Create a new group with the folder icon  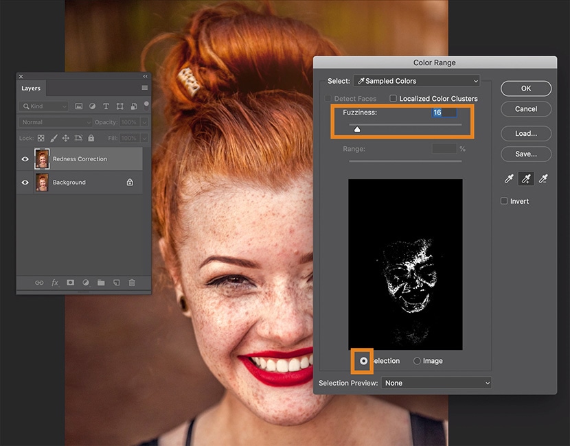pyautogui.click(x=101, y=283)
